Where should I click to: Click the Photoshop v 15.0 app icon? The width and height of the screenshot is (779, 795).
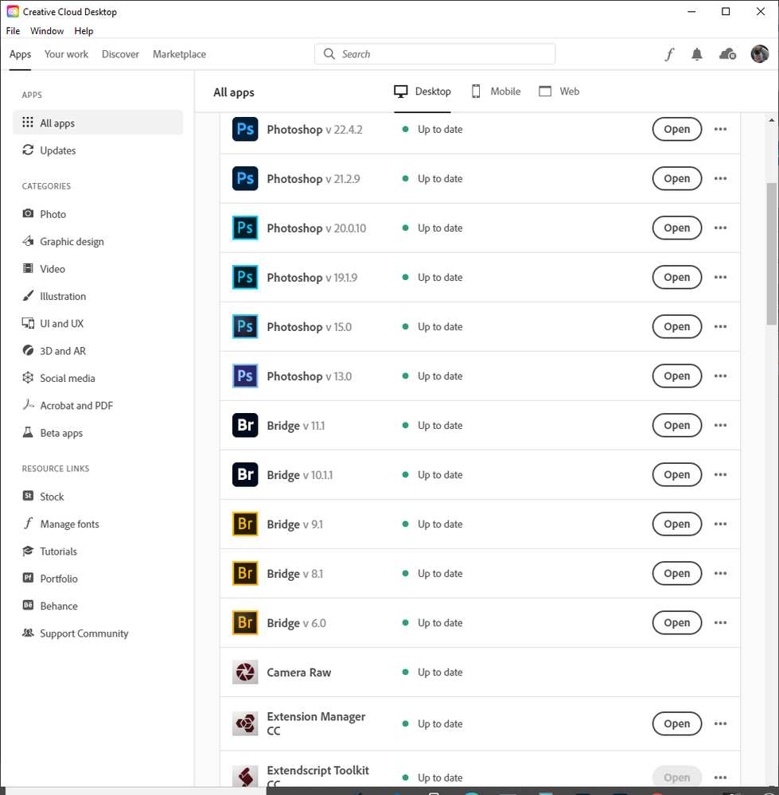tap(245, 326)
